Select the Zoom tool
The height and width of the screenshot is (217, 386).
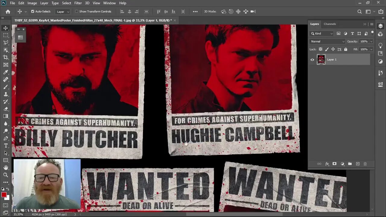click(x=6, y=175)
